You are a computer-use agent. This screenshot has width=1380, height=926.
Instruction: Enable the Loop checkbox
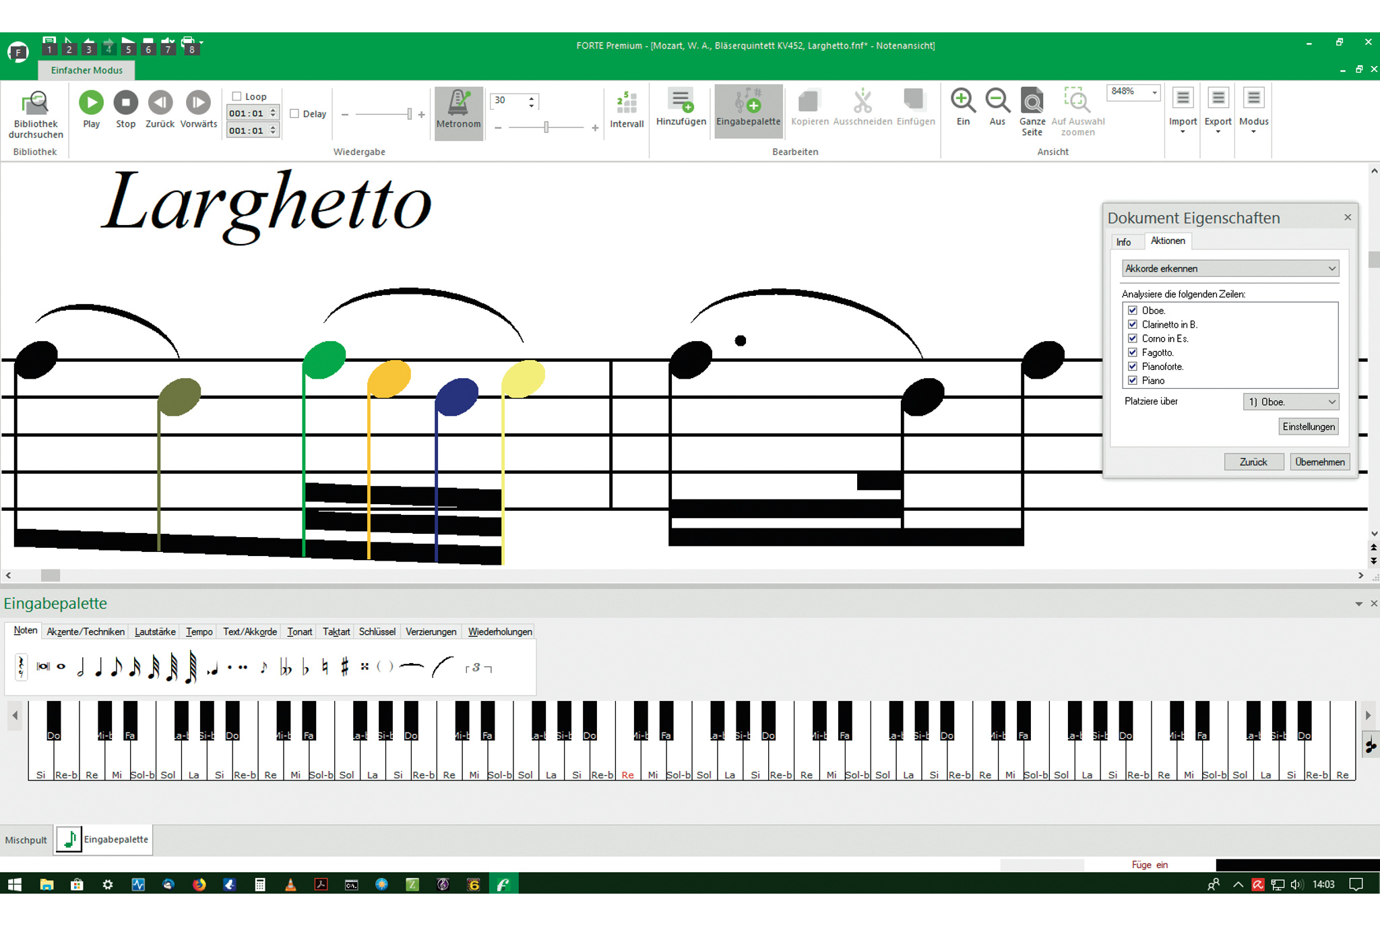click(x=237, y=96)
